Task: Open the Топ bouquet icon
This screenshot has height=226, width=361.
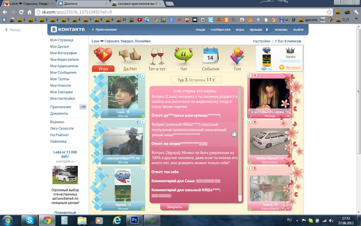Action: [x=237, y=55]
